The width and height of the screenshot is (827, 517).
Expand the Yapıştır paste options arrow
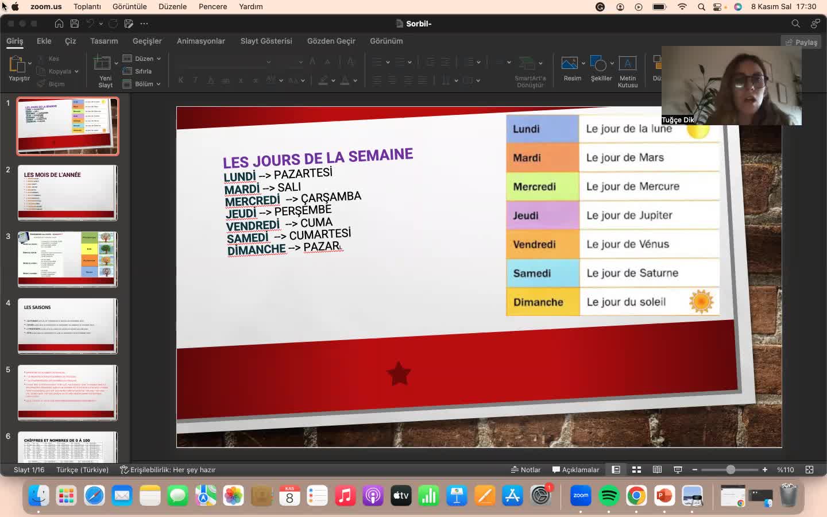pyautogui.click(x=30, y=63)
